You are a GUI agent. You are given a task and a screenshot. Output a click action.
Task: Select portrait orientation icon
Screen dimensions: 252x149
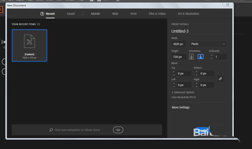(x=192, y=57)
